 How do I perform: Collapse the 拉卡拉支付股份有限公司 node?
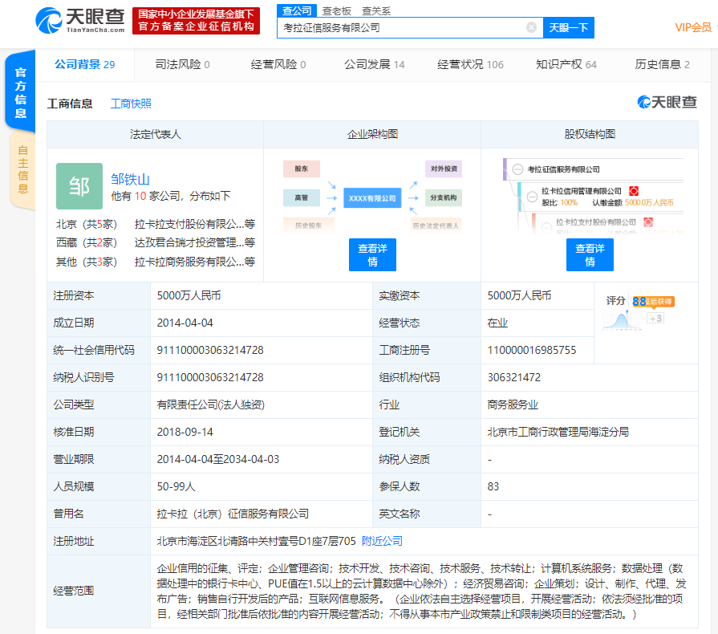click(546, 228)
